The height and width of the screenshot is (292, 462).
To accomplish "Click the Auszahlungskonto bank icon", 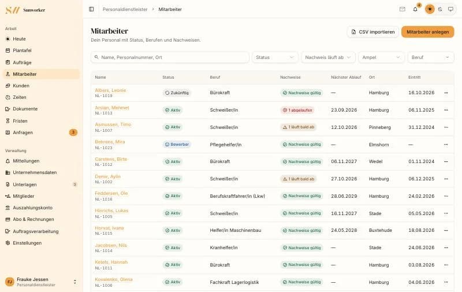I will point(8,208).
